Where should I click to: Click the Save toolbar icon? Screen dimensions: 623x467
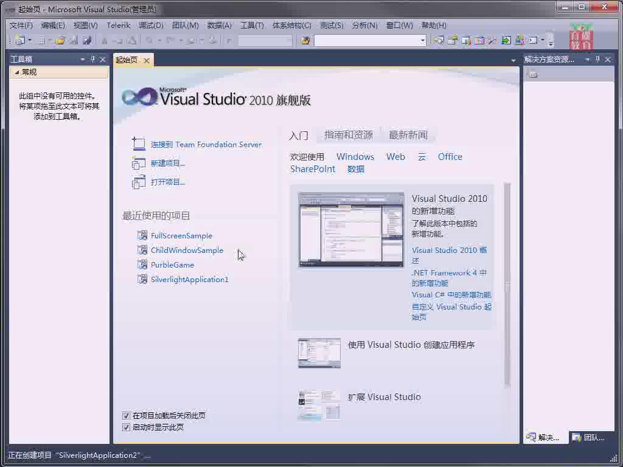click(74, 40)
